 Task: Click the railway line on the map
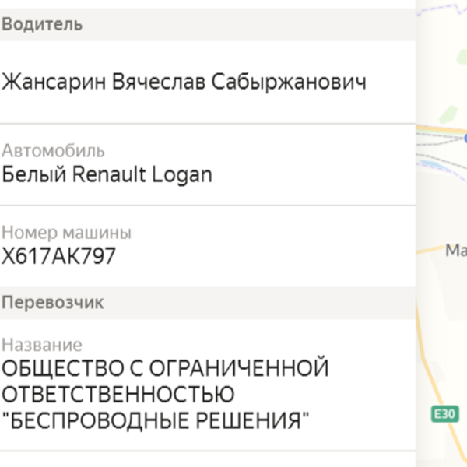click(437, 139)
